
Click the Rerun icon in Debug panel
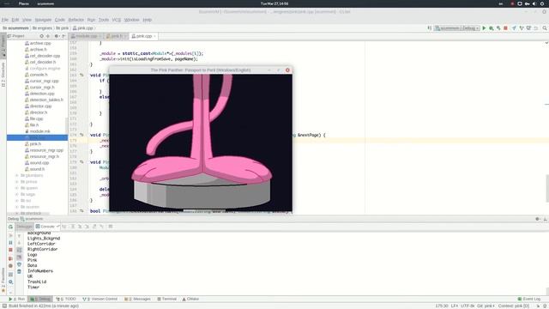point(10,227)
